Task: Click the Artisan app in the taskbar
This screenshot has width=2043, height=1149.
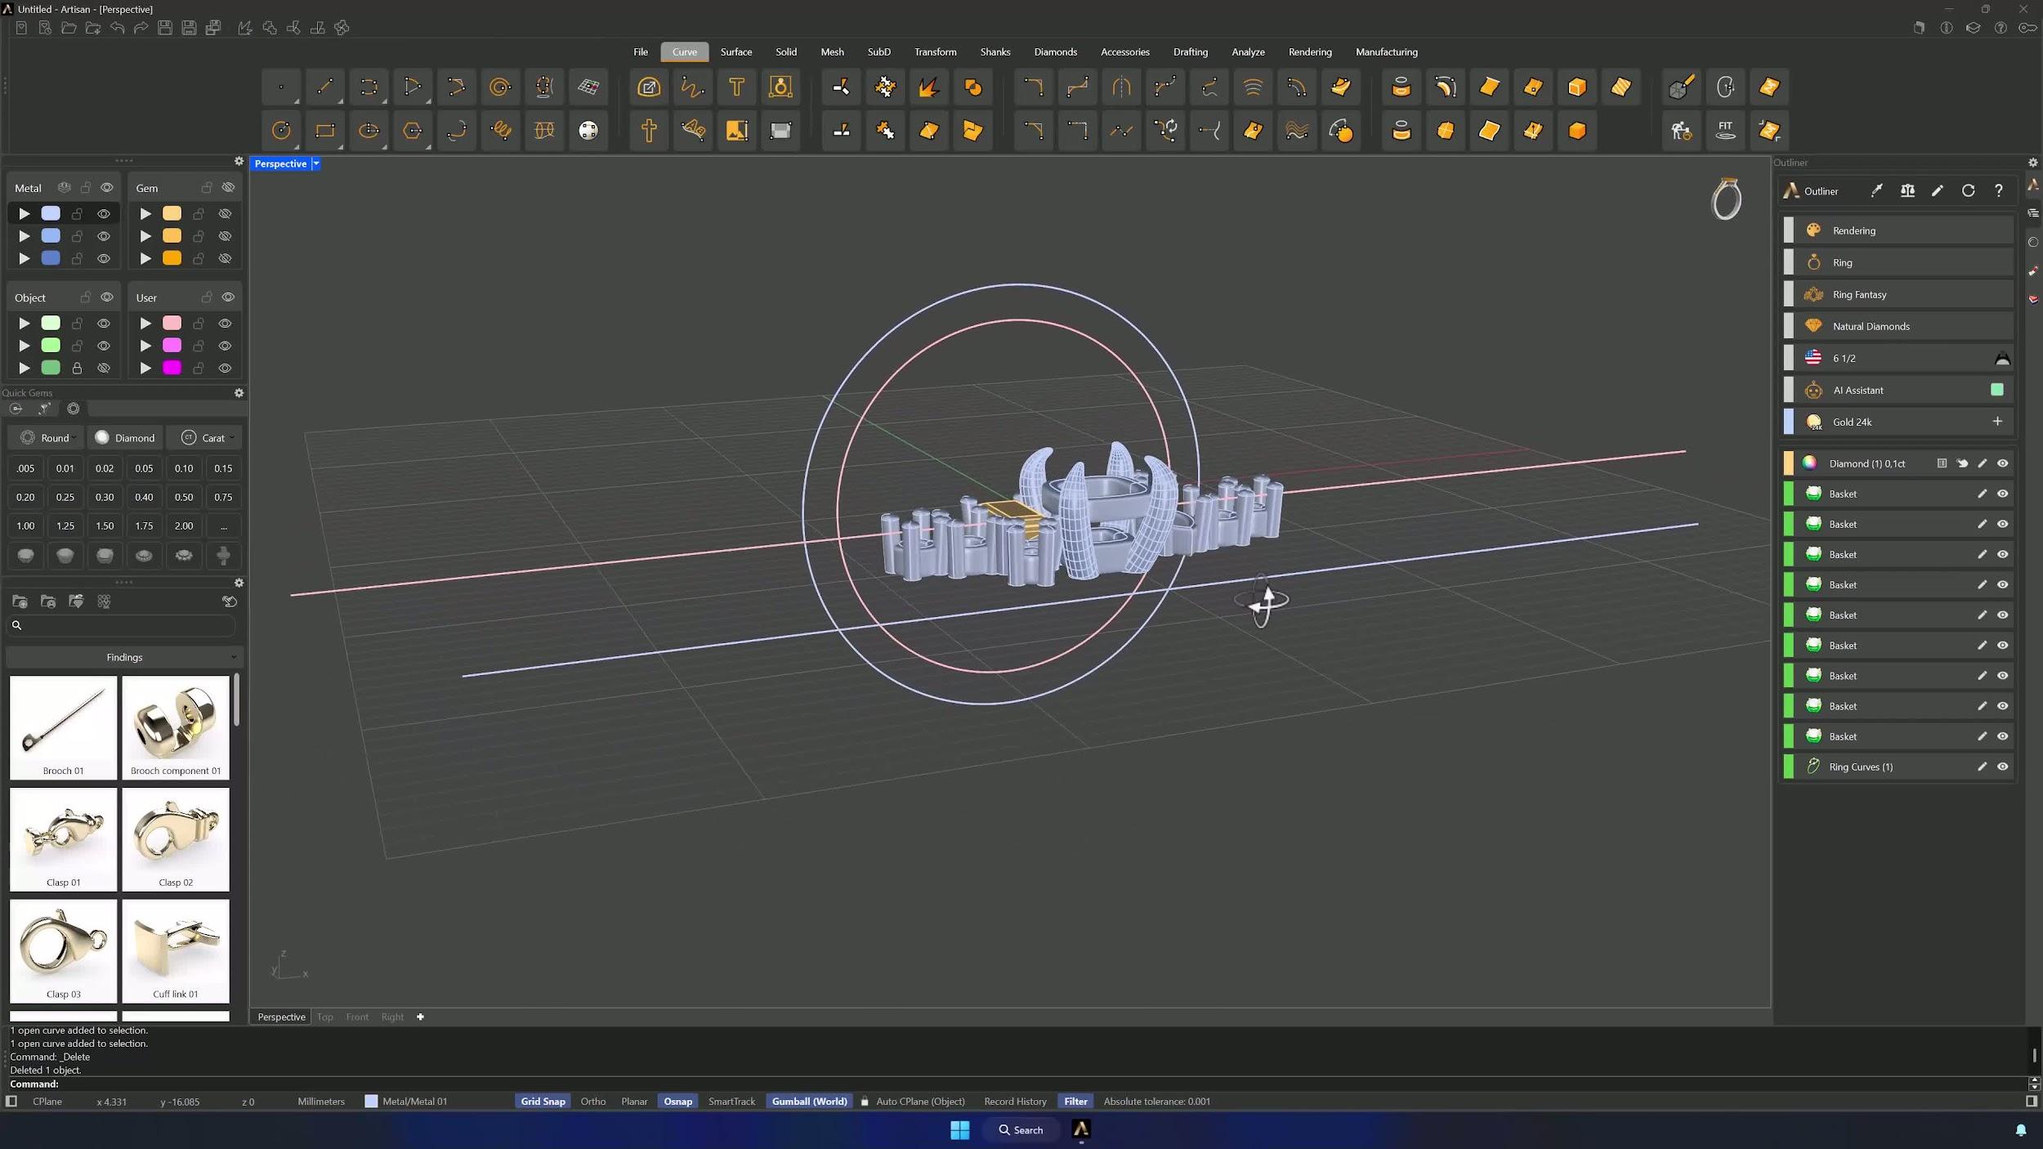Action: [1080, 1129]
